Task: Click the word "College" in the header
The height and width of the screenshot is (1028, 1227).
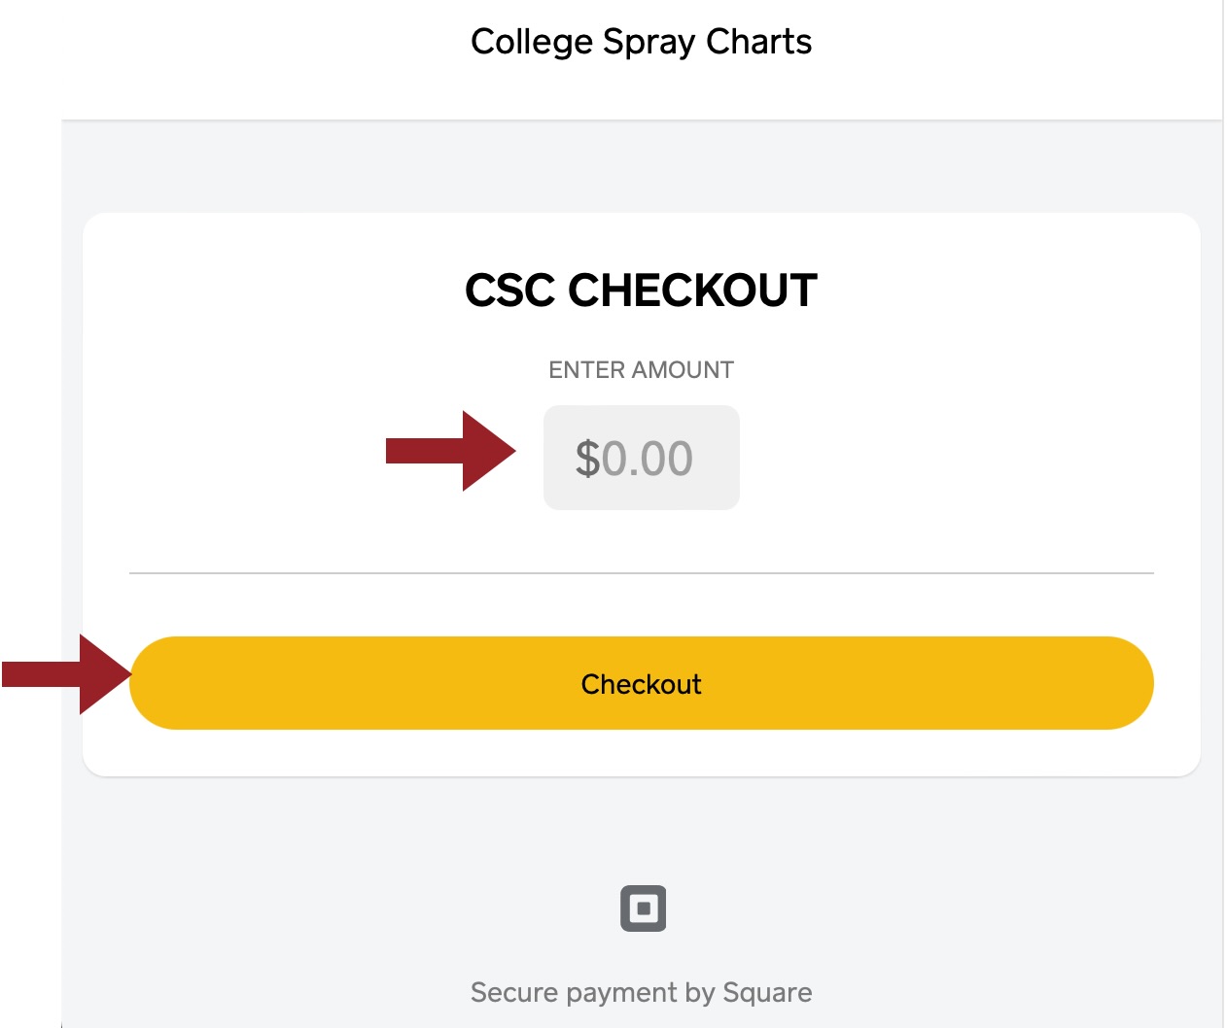Action: tap(532, 42)
